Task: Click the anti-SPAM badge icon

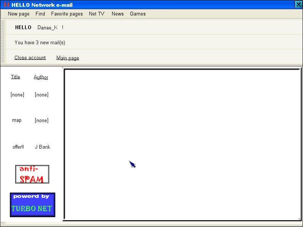Action: click(x=32, y=174)
